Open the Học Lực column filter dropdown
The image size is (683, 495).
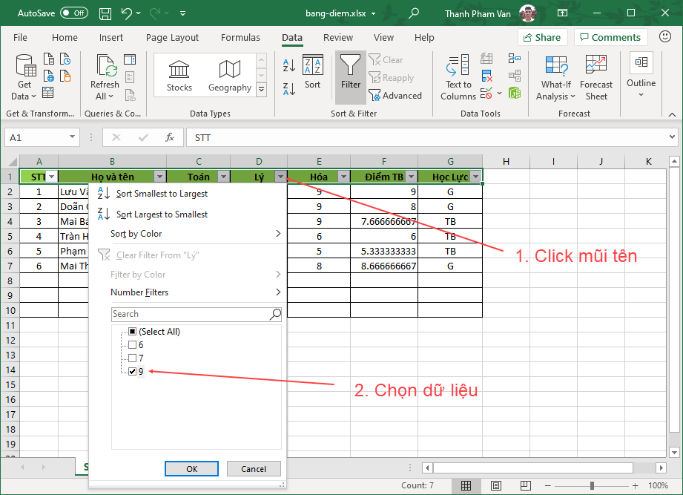point(475,177)
